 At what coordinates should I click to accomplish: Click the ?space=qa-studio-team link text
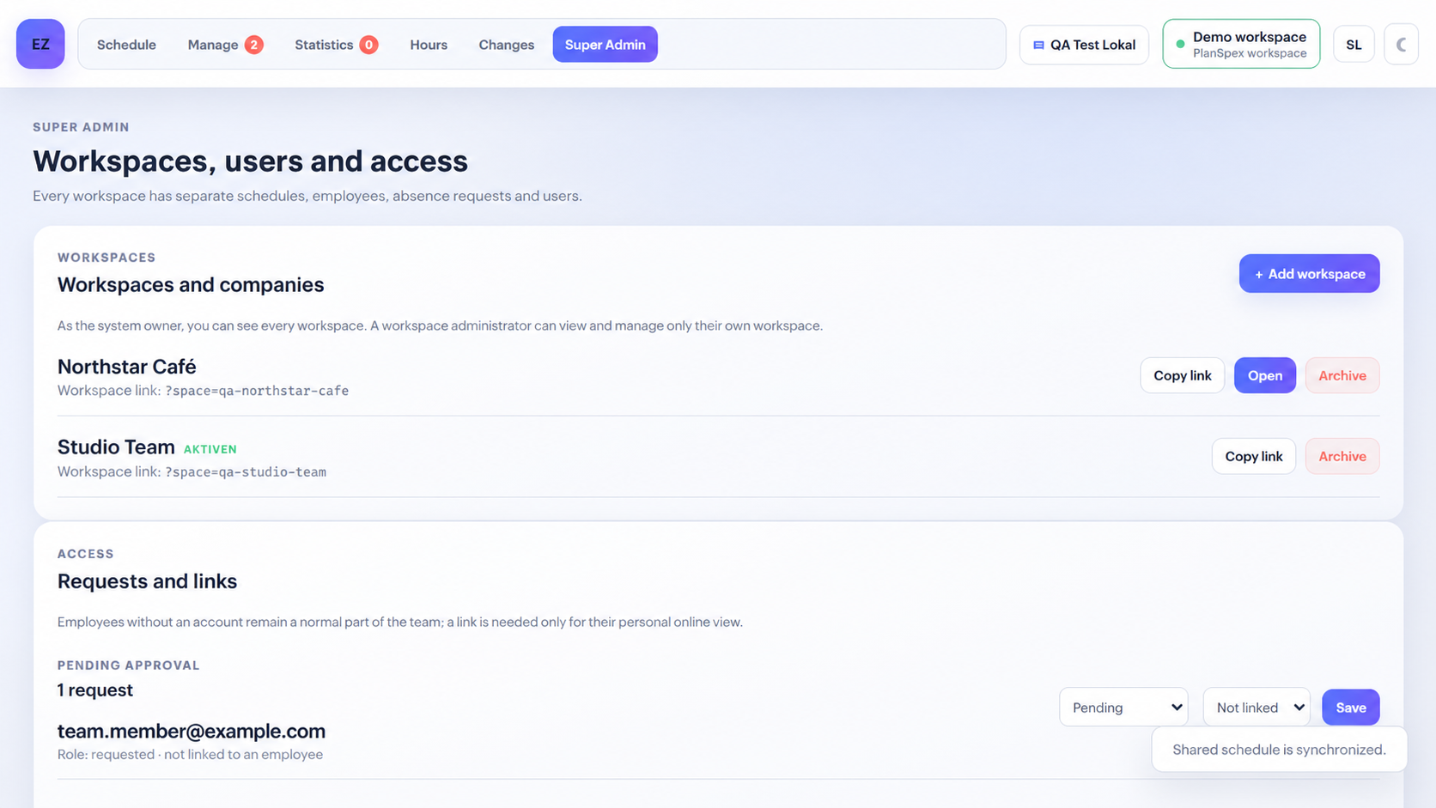pyautogui.click(x=246, y=471)
